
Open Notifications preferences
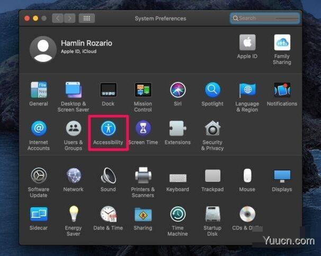[x=282, y=90]
